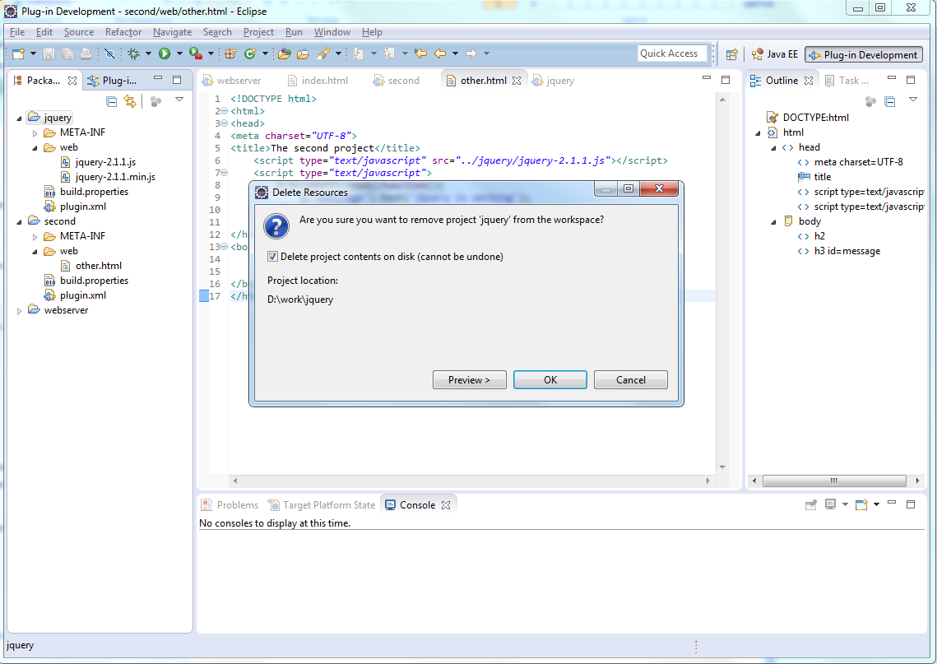
Task: Maximize the Outline view panel
Action: 911,80
